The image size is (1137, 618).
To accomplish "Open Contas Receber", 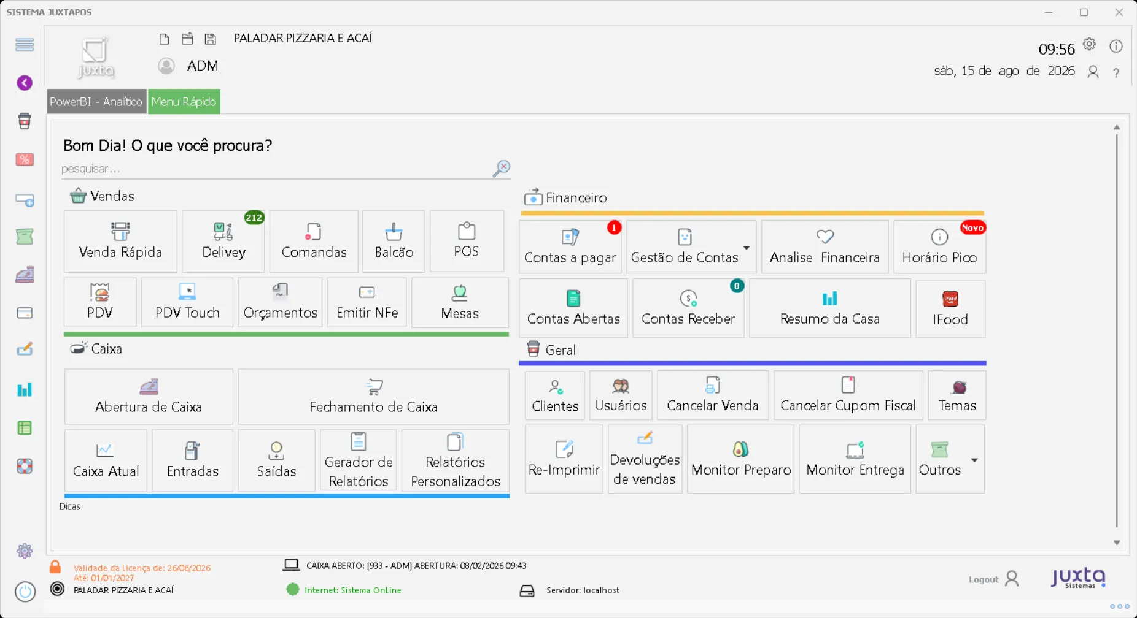I will coord(688,308).
